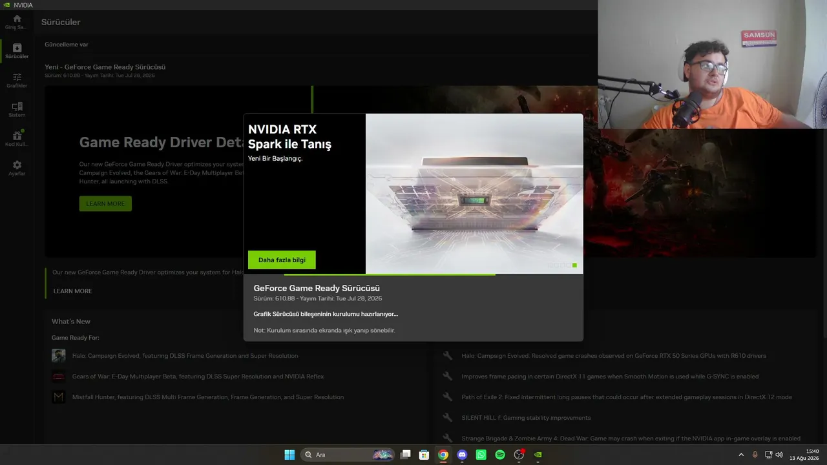
Task: Click Path of Exile 2 fix text
Action: (x=627, y=397)
